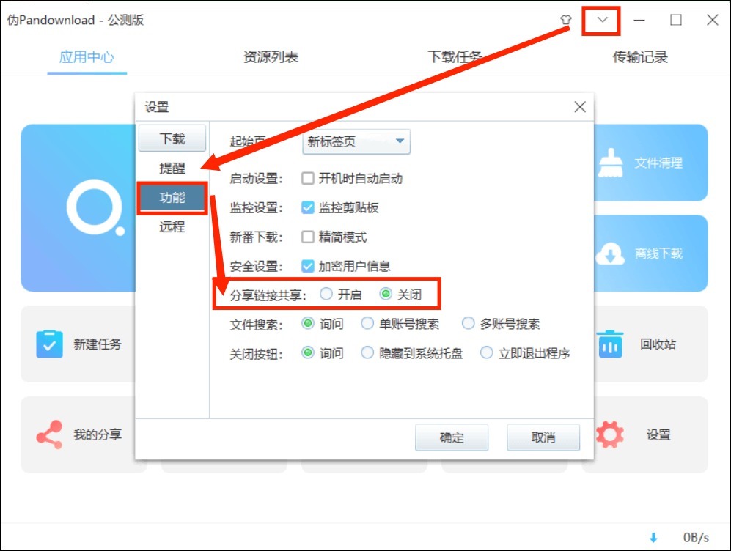Click the 设置 gear icon
The height and width of the screenshot is (551, 731).
(609, 434)
